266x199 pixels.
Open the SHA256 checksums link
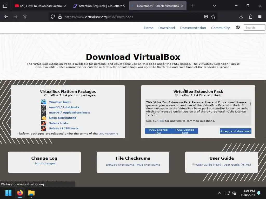coord(120,165)
